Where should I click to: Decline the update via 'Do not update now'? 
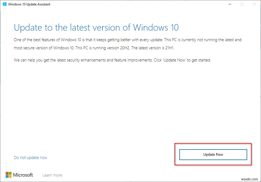(x=30, y=157)
